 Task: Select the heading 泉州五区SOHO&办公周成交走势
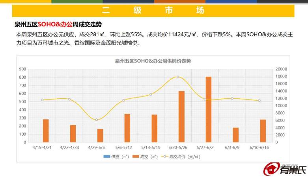coord(58,24)
